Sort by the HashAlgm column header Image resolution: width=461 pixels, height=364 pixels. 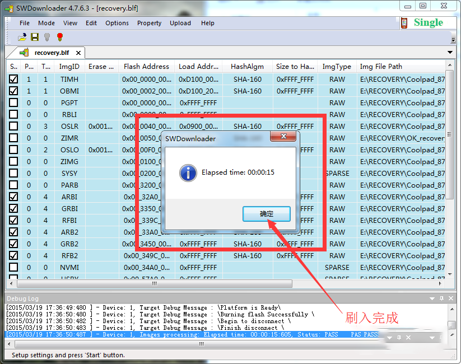[247, 67]
